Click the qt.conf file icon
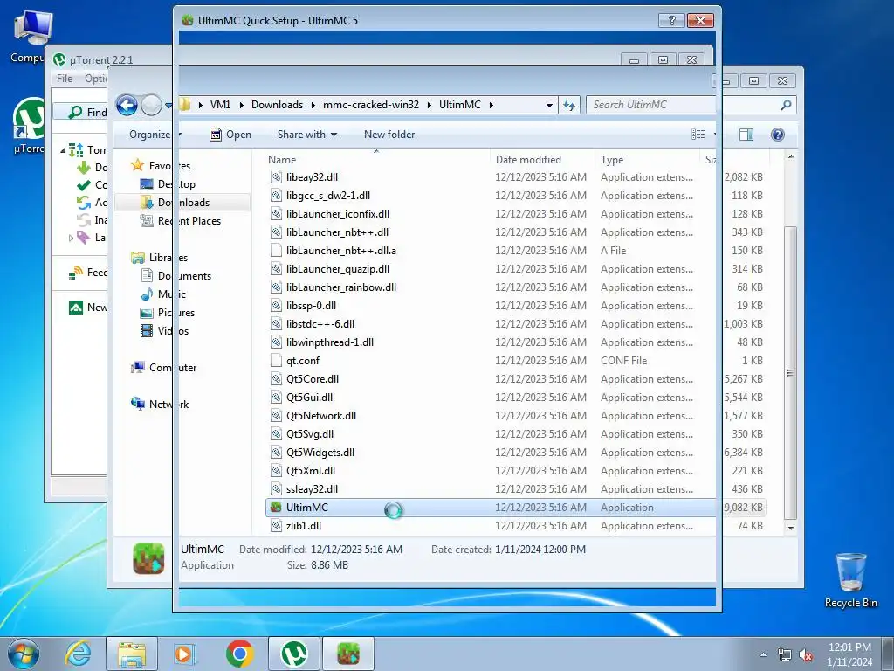The height and width of the screenshot is (671, 894). click(x=276, y=361)
